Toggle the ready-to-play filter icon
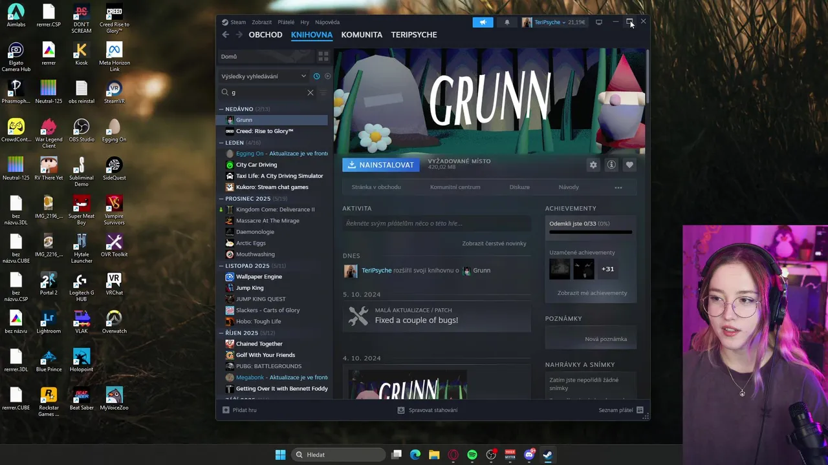The width and height of the screenshot is (828, 465). coord(327,76)
